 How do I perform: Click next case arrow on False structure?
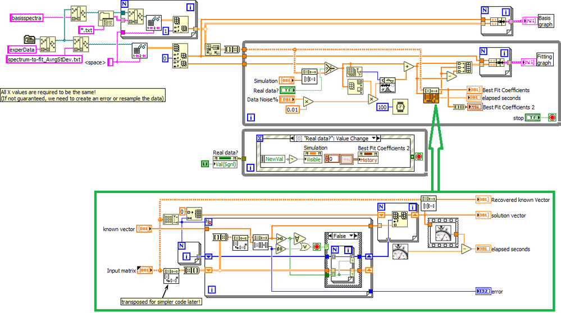click(357, 236)
